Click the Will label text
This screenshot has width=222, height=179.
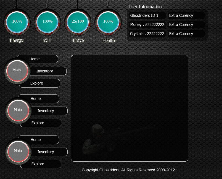(47, 40)
